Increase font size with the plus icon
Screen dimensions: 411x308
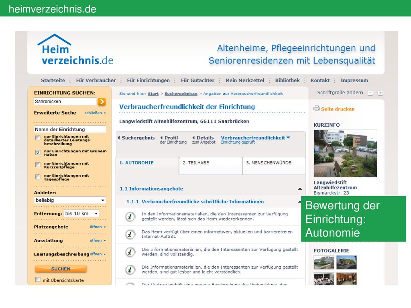[380, 93]
